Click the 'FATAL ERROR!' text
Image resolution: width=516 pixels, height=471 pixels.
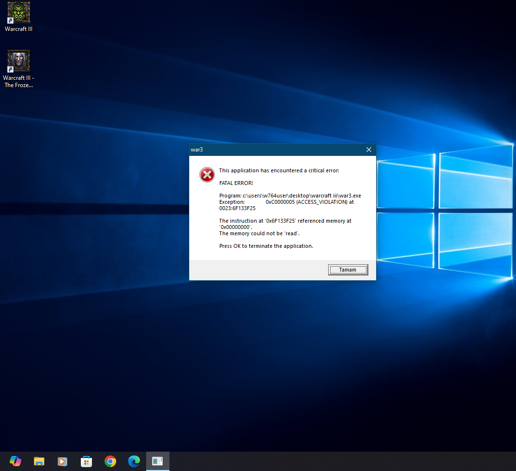pos(236,183)
